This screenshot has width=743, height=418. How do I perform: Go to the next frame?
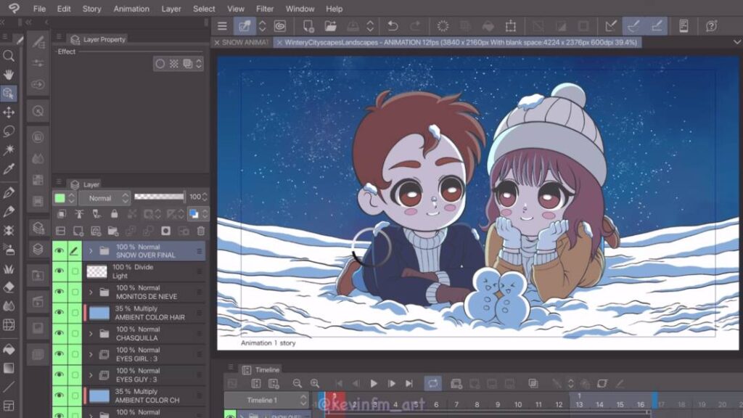(391, 383)
